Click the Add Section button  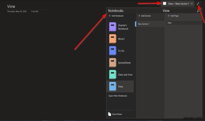click(144, 16)
